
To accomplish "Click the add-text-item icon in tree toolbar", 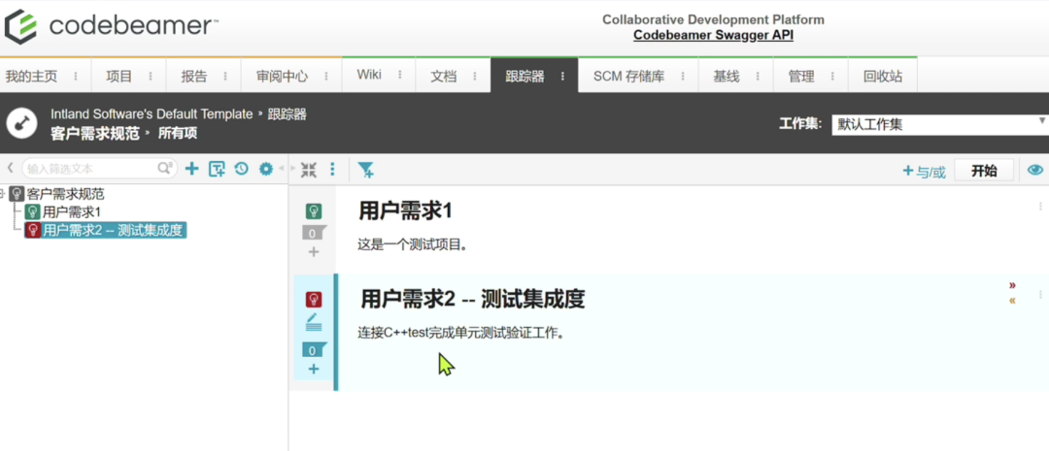I will [217, 169].
